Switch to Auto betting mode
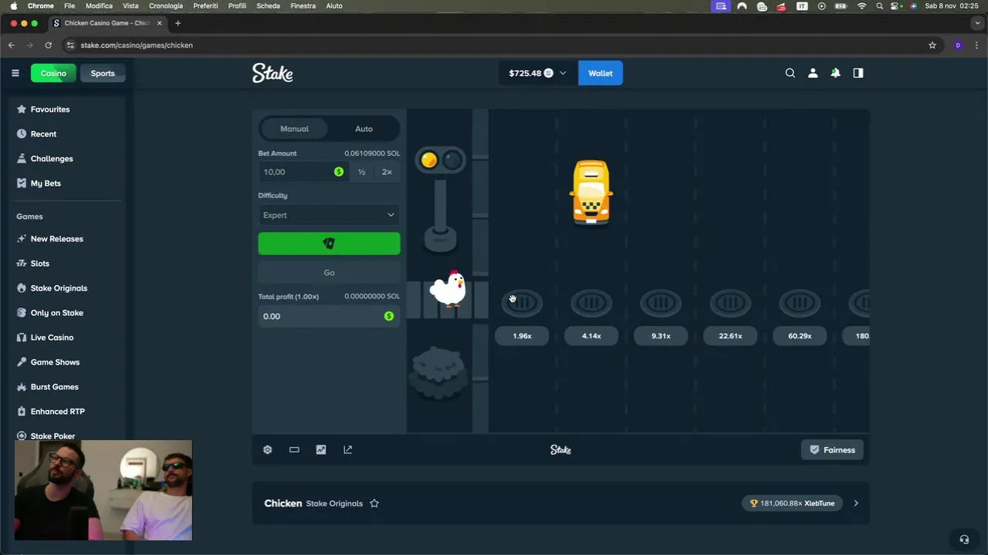 (364, 129)
